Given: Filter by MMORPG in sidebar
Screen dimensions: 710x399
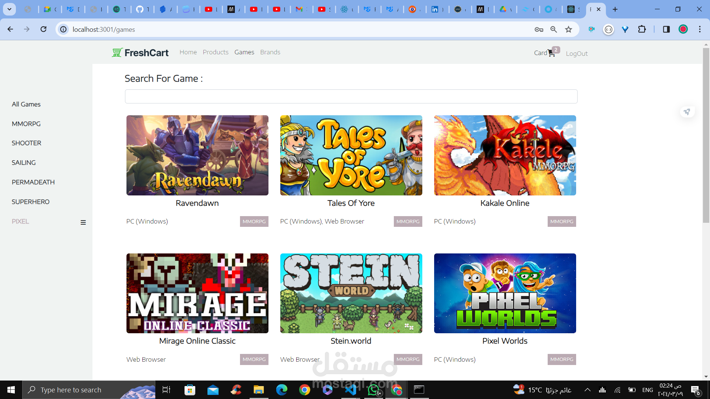Looking at the screenshot, I should (x=26, y=124).
